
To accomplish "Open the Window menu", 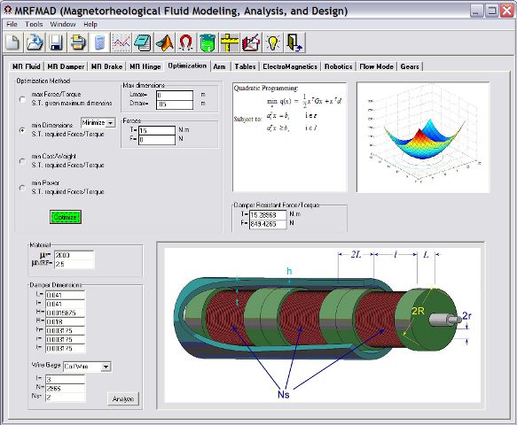I will point(63,24).
